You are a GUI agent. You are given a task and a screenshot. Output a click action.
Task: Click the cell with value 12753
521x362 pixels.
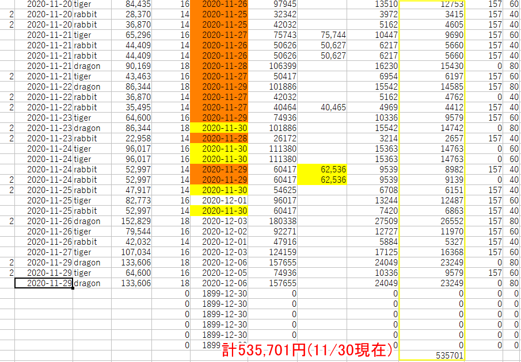coord(432,5)
